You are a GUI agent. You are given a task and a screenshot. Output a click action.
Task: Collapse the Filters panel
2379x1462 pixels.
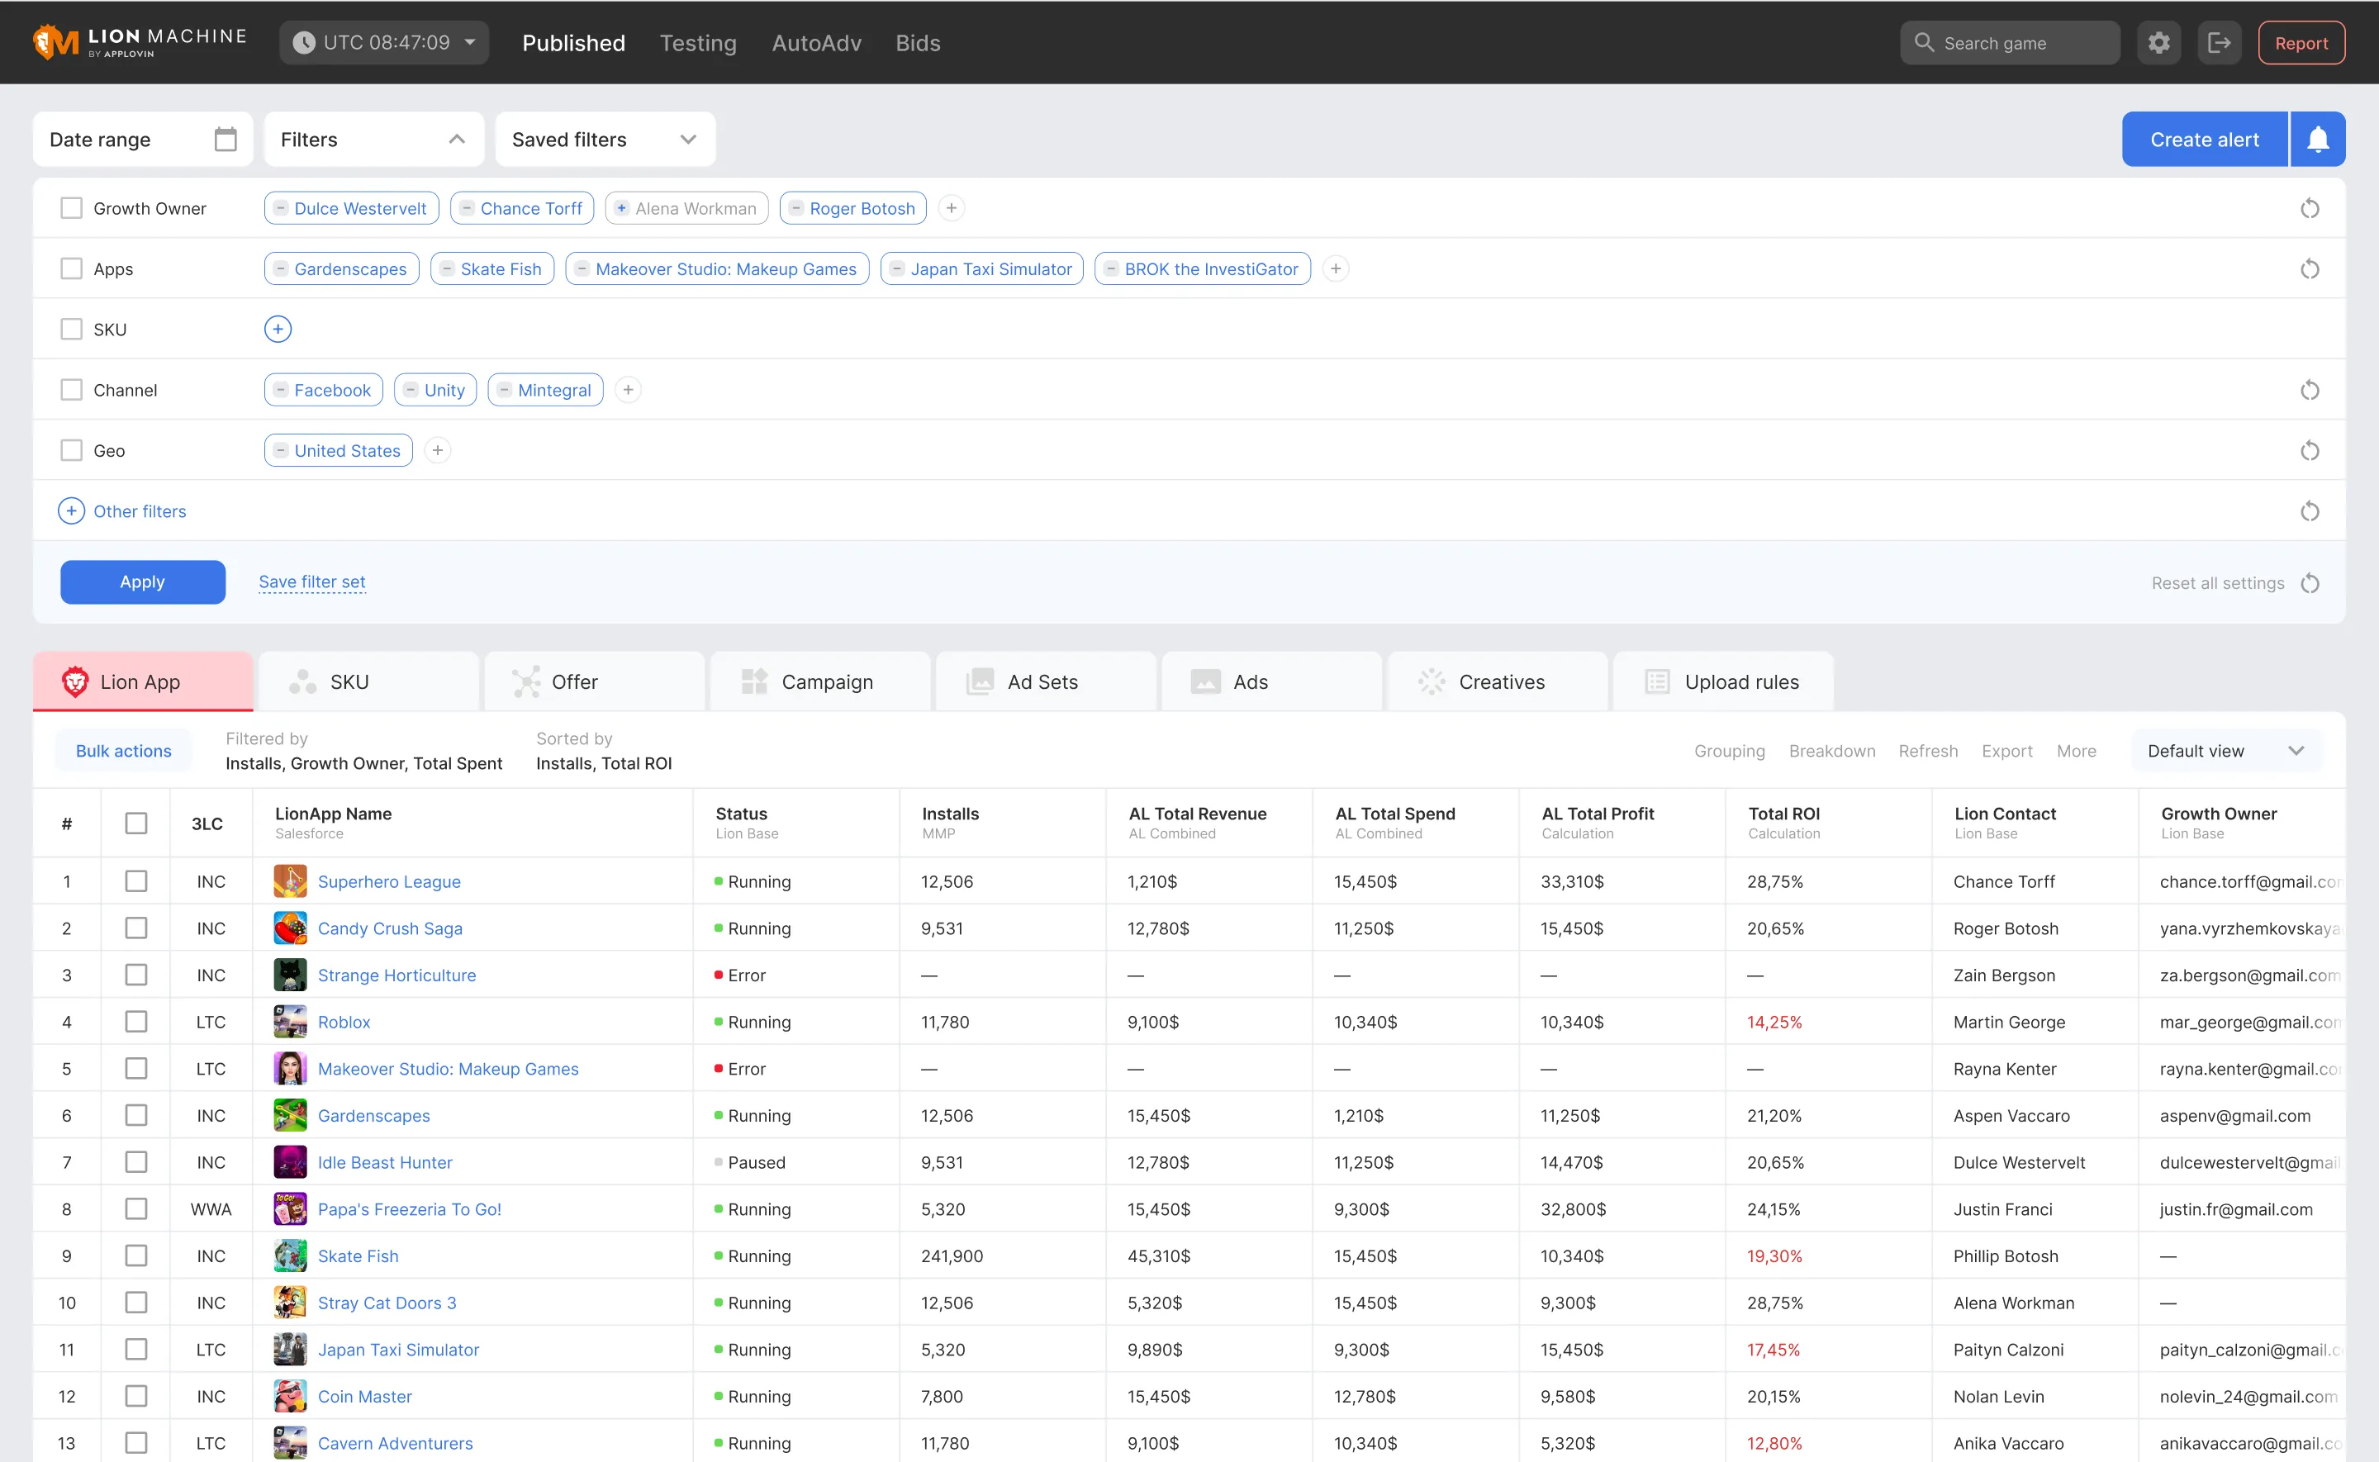(x=374, y=140)
